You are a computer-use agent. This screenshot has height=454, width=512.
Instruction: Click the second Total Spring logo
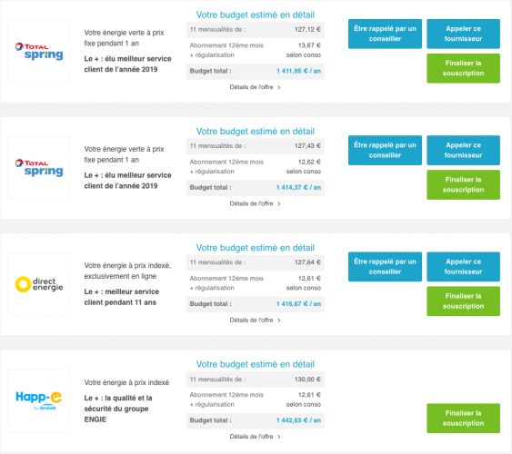click(39, 167)
